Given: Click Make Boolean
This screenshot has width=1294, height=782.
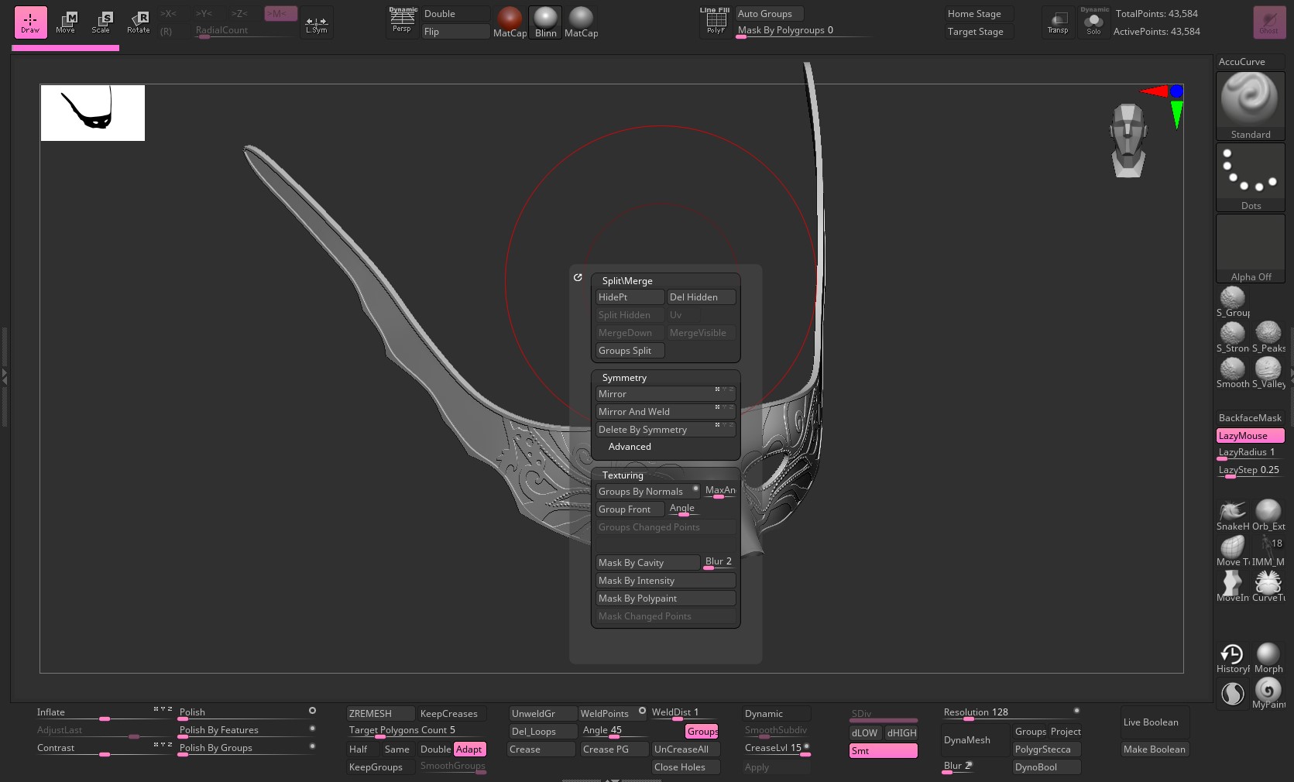Looking at the screenshot, I should pos(1155,749).
